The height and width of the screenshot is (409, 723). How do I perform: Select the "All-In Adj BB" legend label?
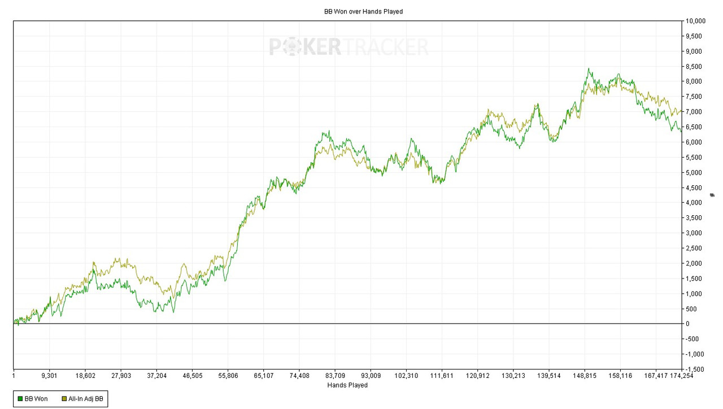pos(85,399)
